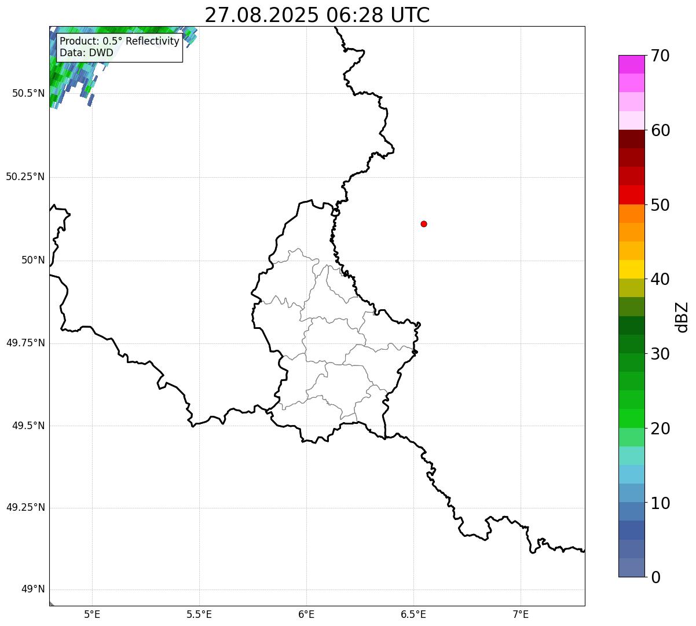696x626 pixels.
Task: Click the orange colorbar segment below 50
Action: click(631, 214)
